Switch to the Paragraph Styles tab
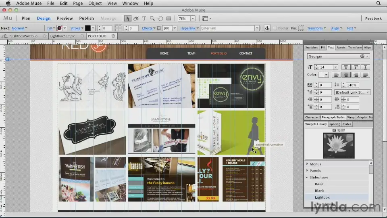The image size is (387, 218). 333,117
